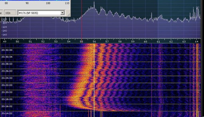The width and height of the screenshot is (204, 117).
Task: Select the 20:22:03 waterfall timestamp
Action: point(7,85)
